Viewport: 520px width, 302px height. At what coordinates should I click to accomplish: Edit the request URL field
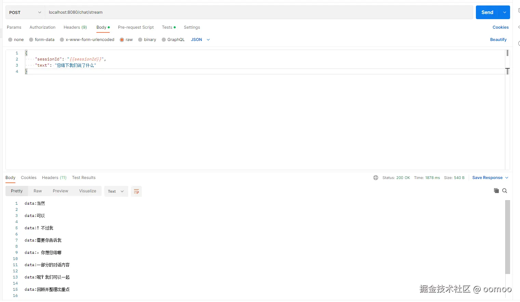point(259,12)
